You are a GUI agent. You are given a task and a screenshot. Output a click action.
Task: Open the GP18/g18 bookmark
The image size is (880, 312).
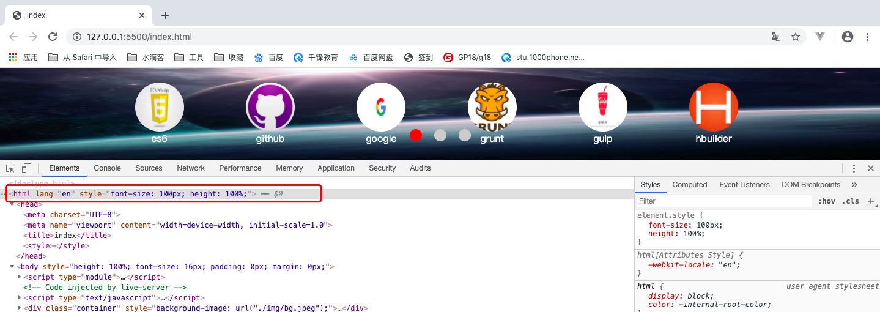[467, 58]
